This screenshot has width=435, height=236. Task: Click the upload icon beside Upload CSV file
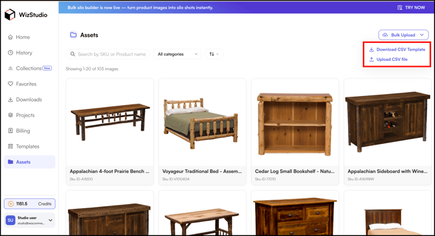(371, 59)
